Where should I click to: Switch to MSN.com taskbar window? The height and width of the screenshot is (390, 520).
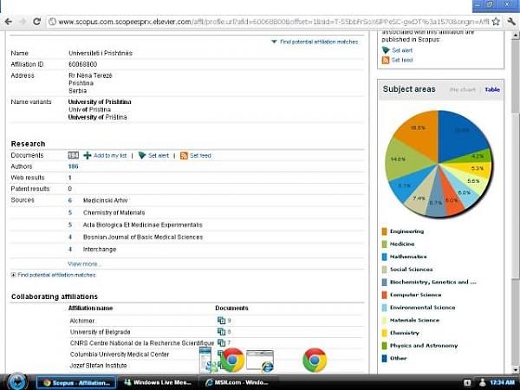coord(236,383)
